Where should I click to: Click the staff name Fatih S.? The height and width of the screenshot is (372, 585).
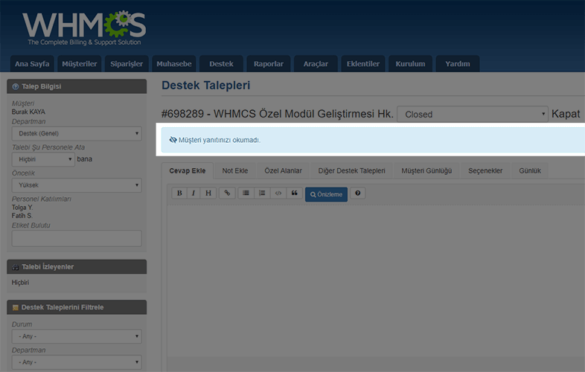(22, 216)
